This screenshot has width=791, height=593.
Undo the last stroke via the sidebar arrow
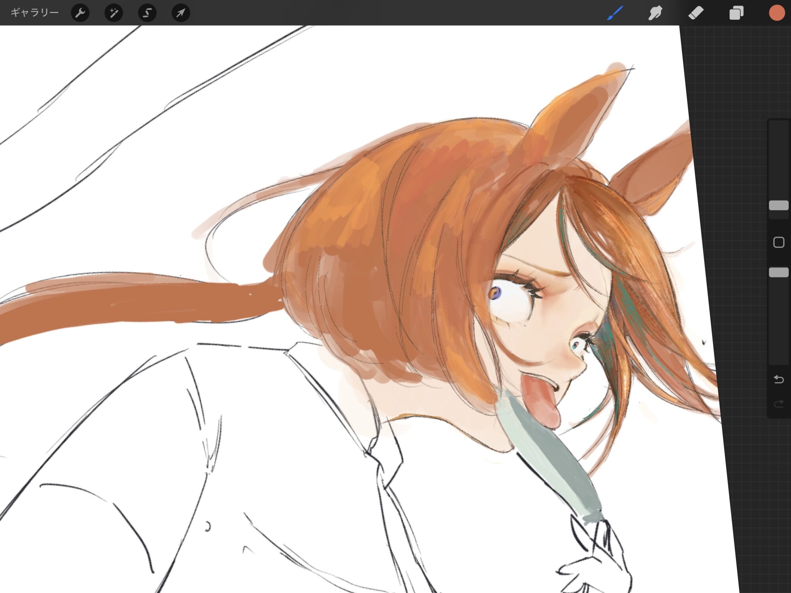coord(778,379)
